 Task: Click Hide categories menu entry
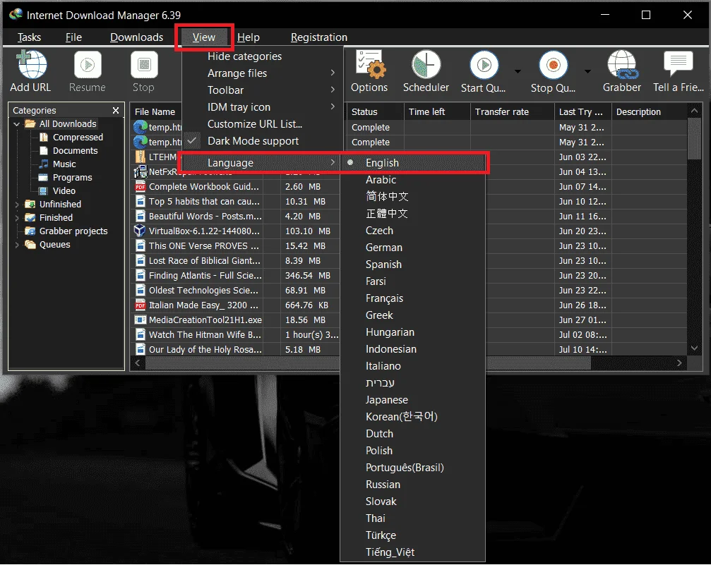click(x=262, y=56)
